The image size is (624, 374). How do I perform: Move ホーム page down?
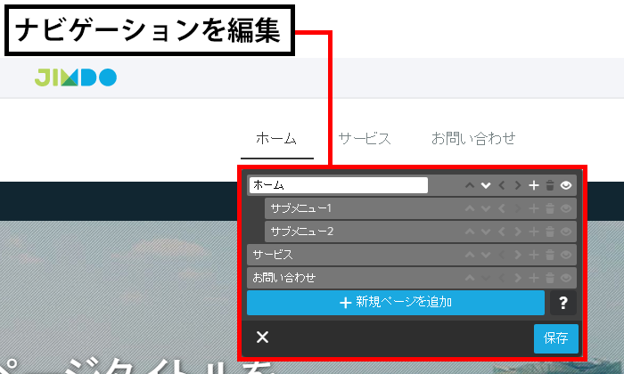[x=486, y=185]
